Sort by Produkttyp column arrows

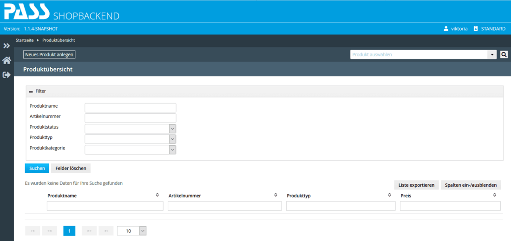click(x=389, y=195)
